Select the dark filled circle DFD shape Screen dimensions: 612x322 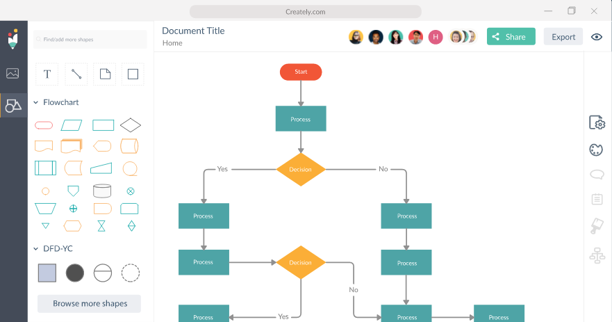pyautogui.click(x=74, y=273)
